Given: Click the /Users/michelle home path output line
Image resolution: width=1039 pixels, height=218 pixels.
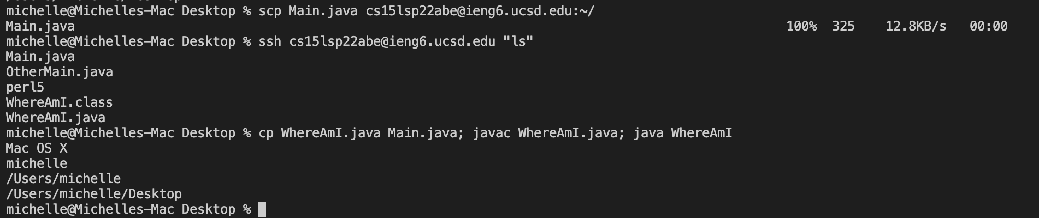Looking at the screenshot, I should pos(63,179).
